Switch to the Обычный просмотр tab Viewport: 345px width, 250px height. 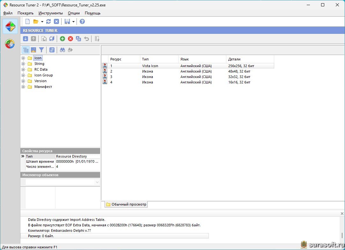coord(126,204)
